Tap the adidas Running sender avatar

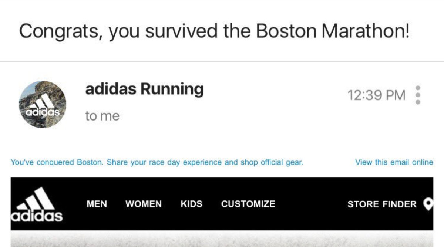[x=43, y=104]
